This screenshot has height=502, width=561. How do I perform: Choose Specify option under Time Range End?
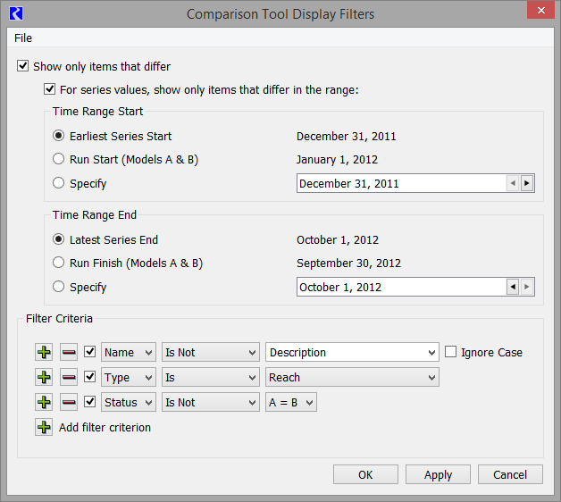coord(59,287)
